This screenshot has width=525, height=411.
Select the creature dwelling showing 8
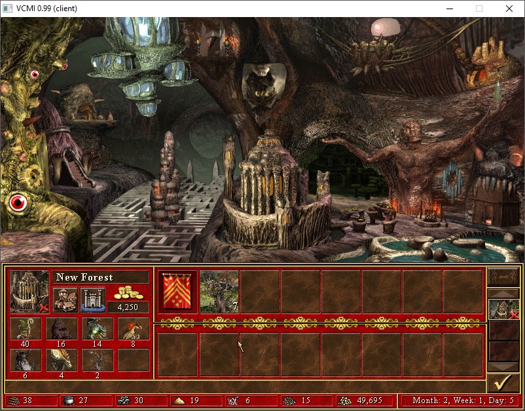point(134,328)
